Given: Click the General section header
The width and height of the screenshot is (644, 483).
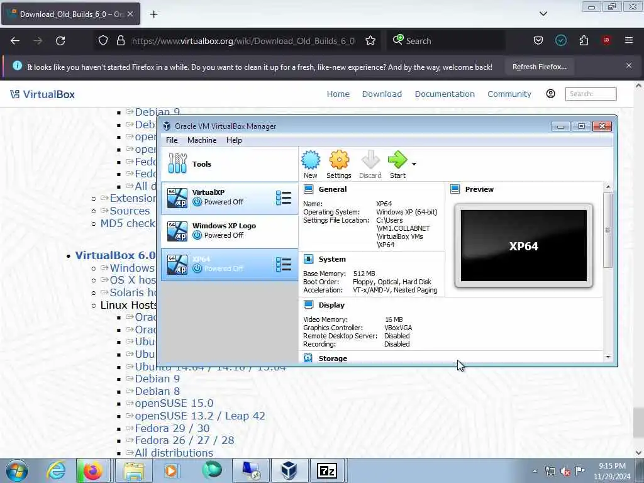Looking at the screenshot, I should click(x=332, y=189).
